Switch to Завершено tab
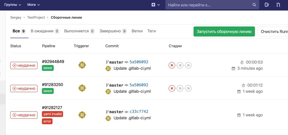 click(113, 31)
